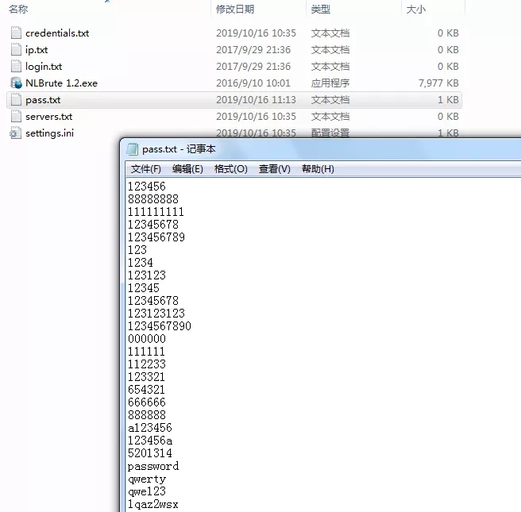
Task: Sort files by 名称 column header
Action: pos(18,9)
